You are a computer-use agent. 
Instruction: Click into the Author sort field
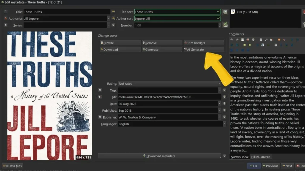(178, 18)
